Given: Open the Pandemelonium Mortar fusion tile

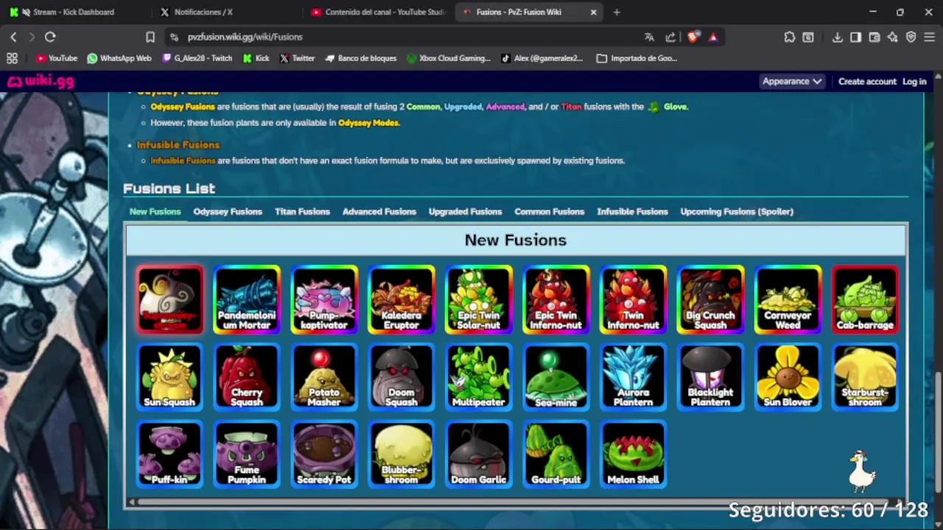Looking at the screenshot, I should pyautogui.click(x=247, y=300).
